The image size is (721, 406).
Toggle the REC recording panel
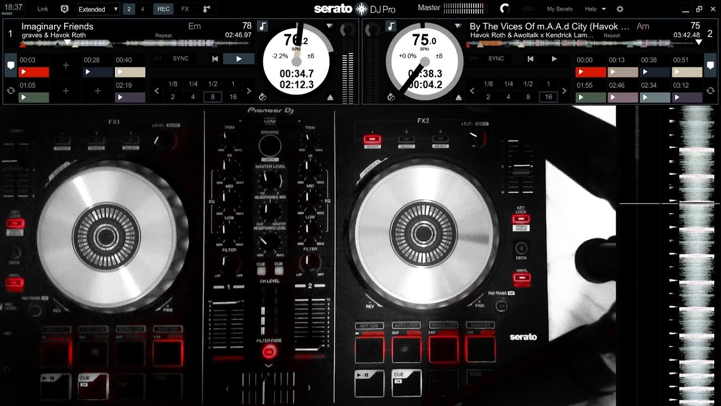[x=163, y=9]
